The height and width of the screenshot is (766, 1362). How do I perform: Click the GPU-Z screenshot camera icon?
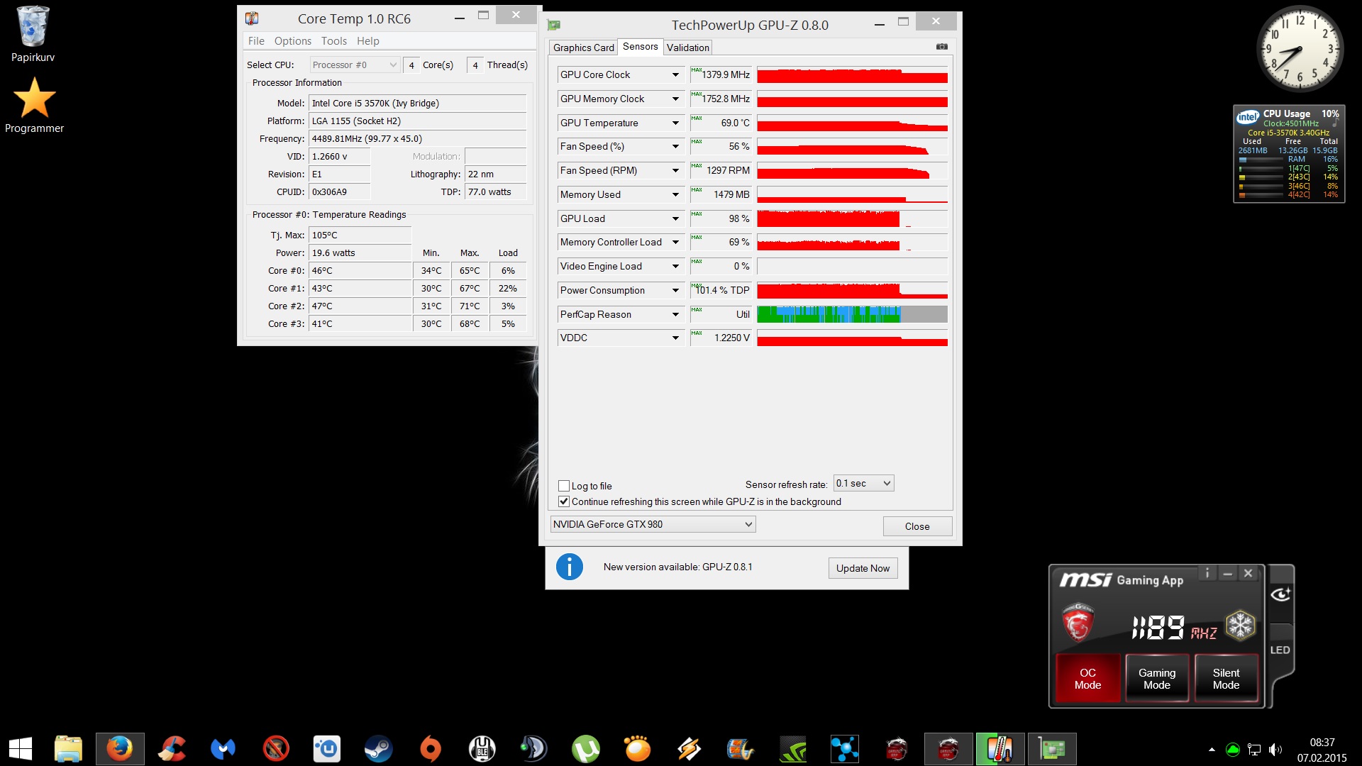(x=941, y=47)
